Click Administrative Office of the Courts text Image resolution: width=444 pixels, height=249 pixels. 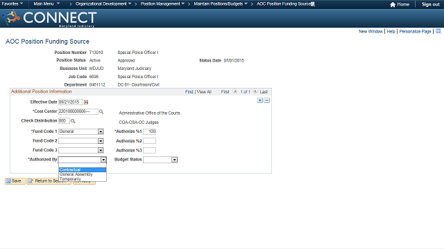[x=150, y=113]
